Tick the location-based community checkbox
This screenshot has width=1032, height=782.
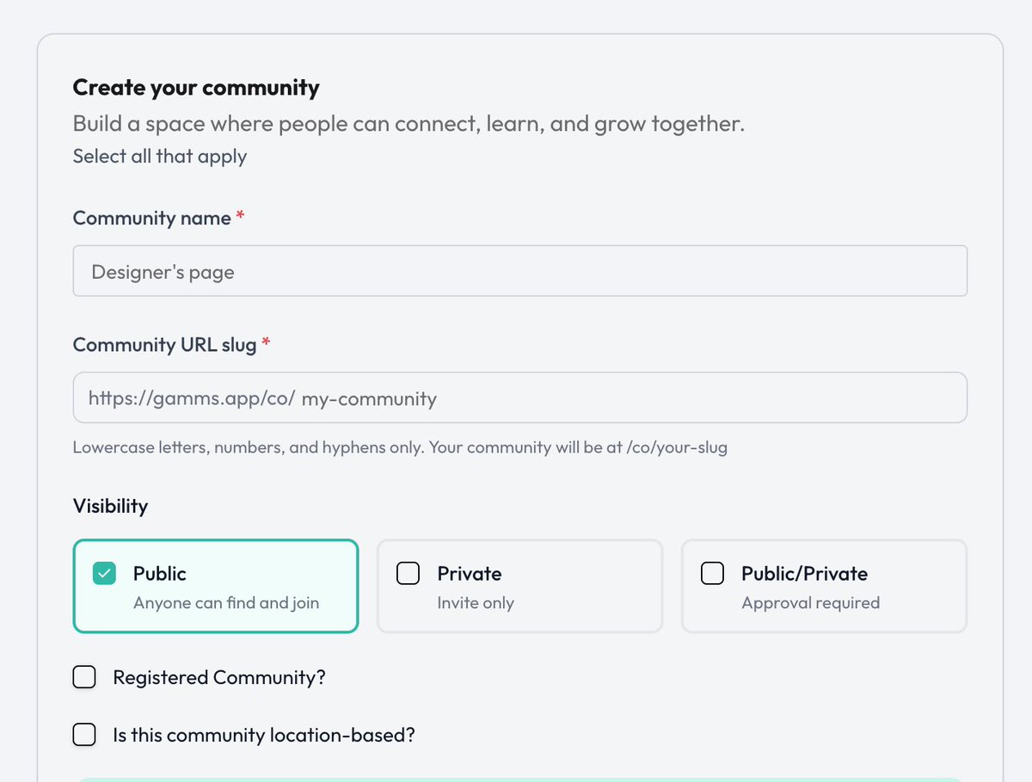pos(84,736)
